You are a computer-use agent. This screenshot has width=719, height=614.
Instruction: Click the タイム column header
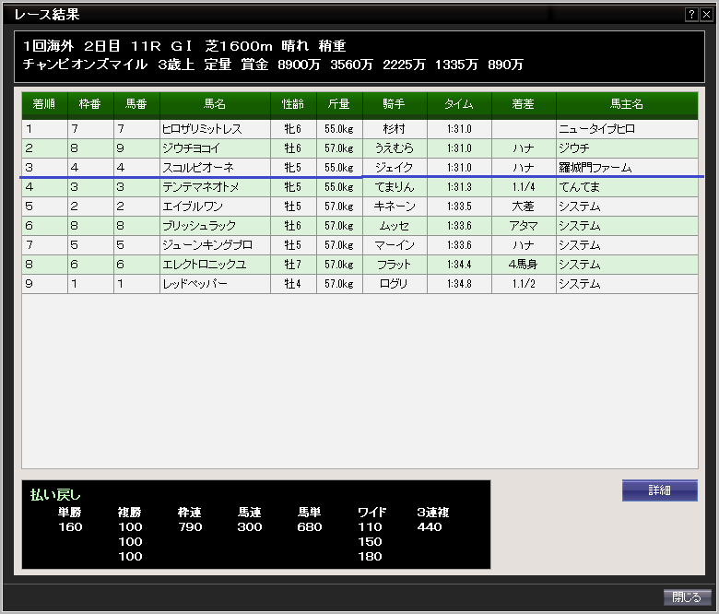[x=458, y=105]
